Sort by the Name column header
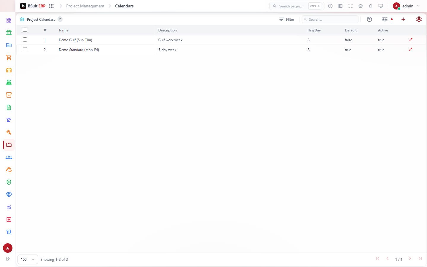Image resolution: width=427 pixels, height=267 pixels. 63,30
